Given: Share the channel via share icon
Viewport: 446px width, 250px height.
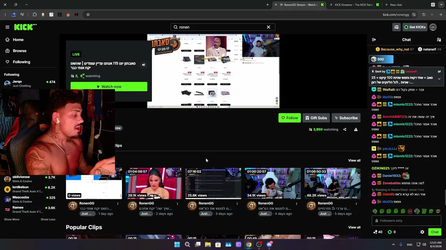Looking at the screenshot, I should 345,130.
